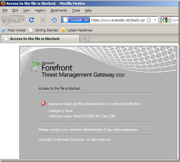180x162 pixels.
Task: Reload the current page
Action: click(x=32, y=20)
